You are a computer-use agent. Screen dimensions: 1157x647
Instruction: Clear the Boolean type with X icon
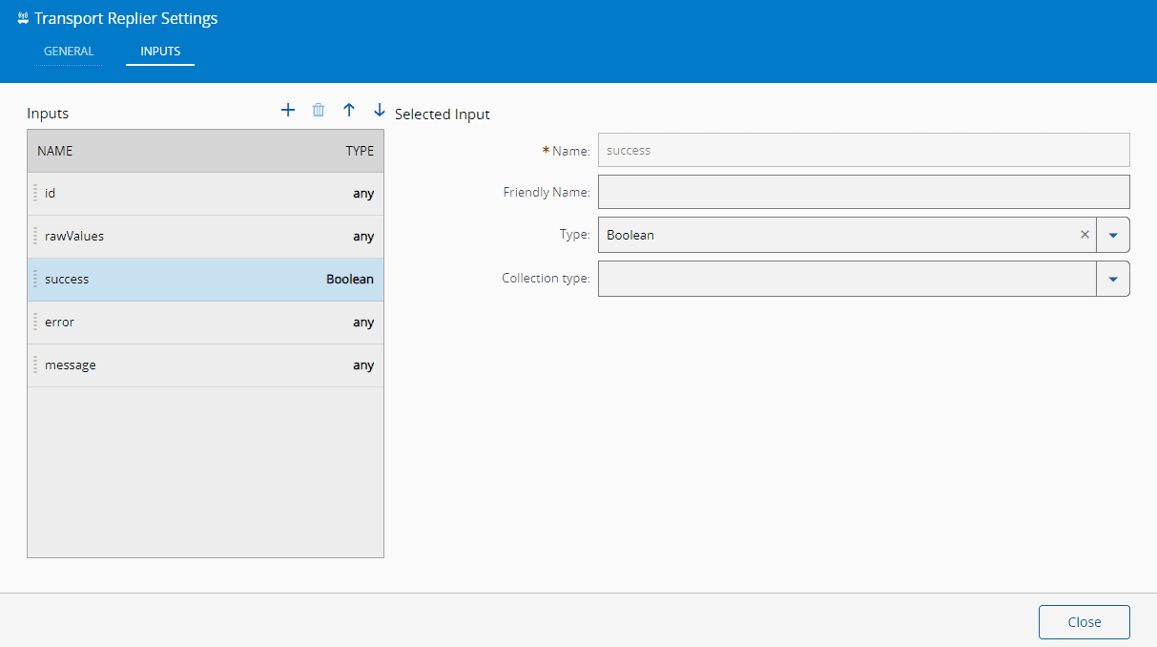pos(1085,235)
